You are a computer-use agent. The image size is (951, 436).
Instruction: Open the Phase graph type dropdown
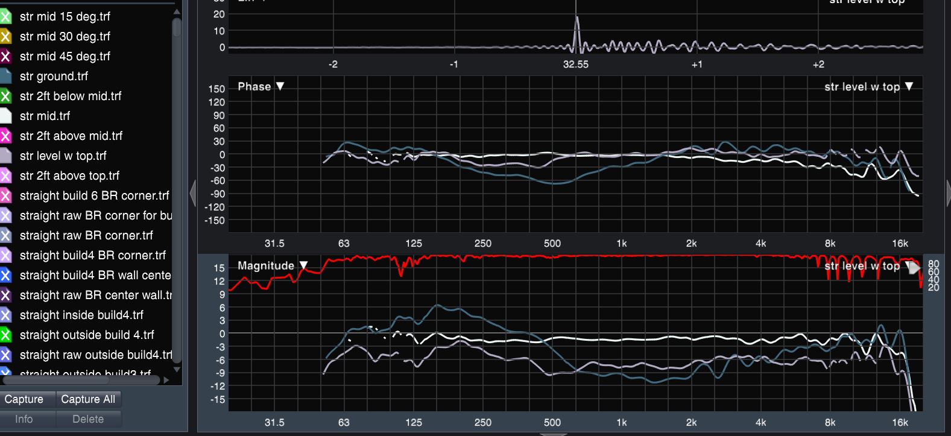(x=261, y=86)
